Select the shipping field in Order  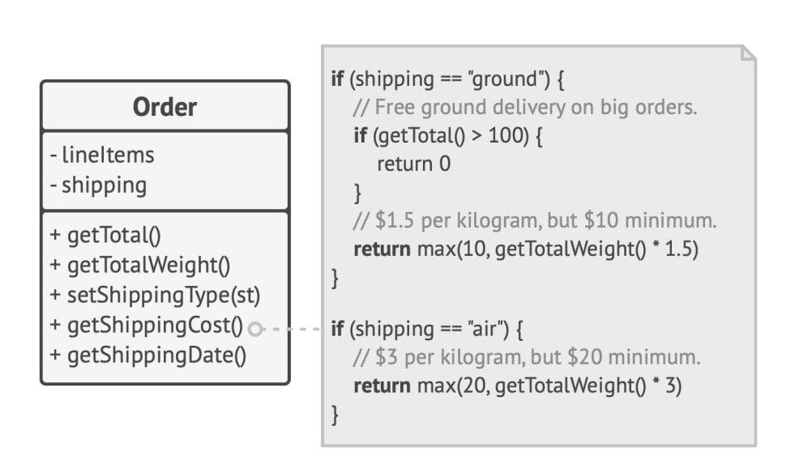point(98,185)
